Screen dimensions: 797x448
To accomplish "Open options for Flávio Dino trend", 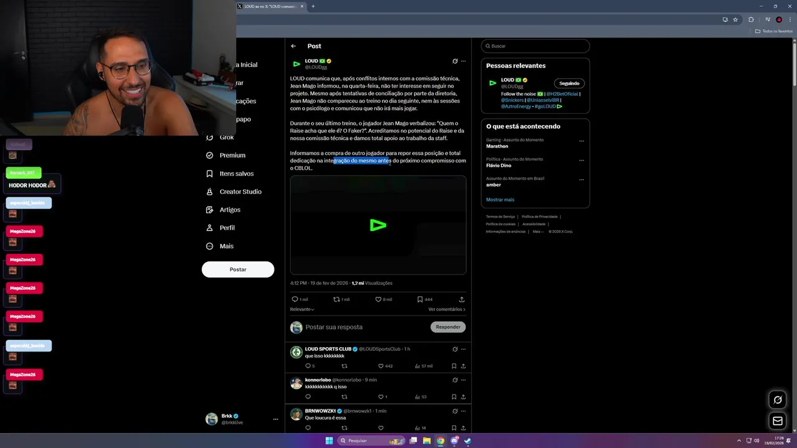I will pyautogui.click(x=582, y=161).
